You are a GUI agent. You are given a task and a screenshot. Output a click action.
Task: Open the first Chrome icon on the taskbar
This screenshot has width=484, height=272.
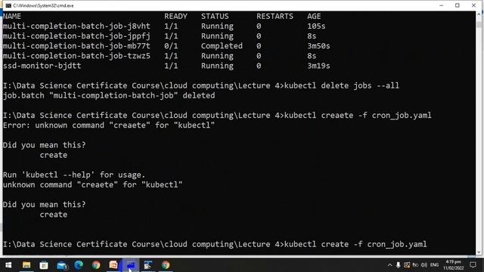coord(96,265)
